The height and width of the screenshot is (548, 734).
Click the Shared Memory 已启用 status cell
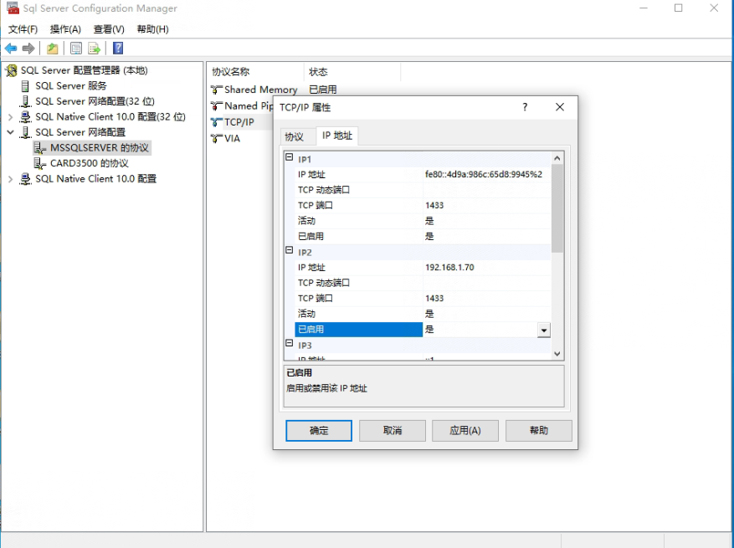tap(323, 90)
